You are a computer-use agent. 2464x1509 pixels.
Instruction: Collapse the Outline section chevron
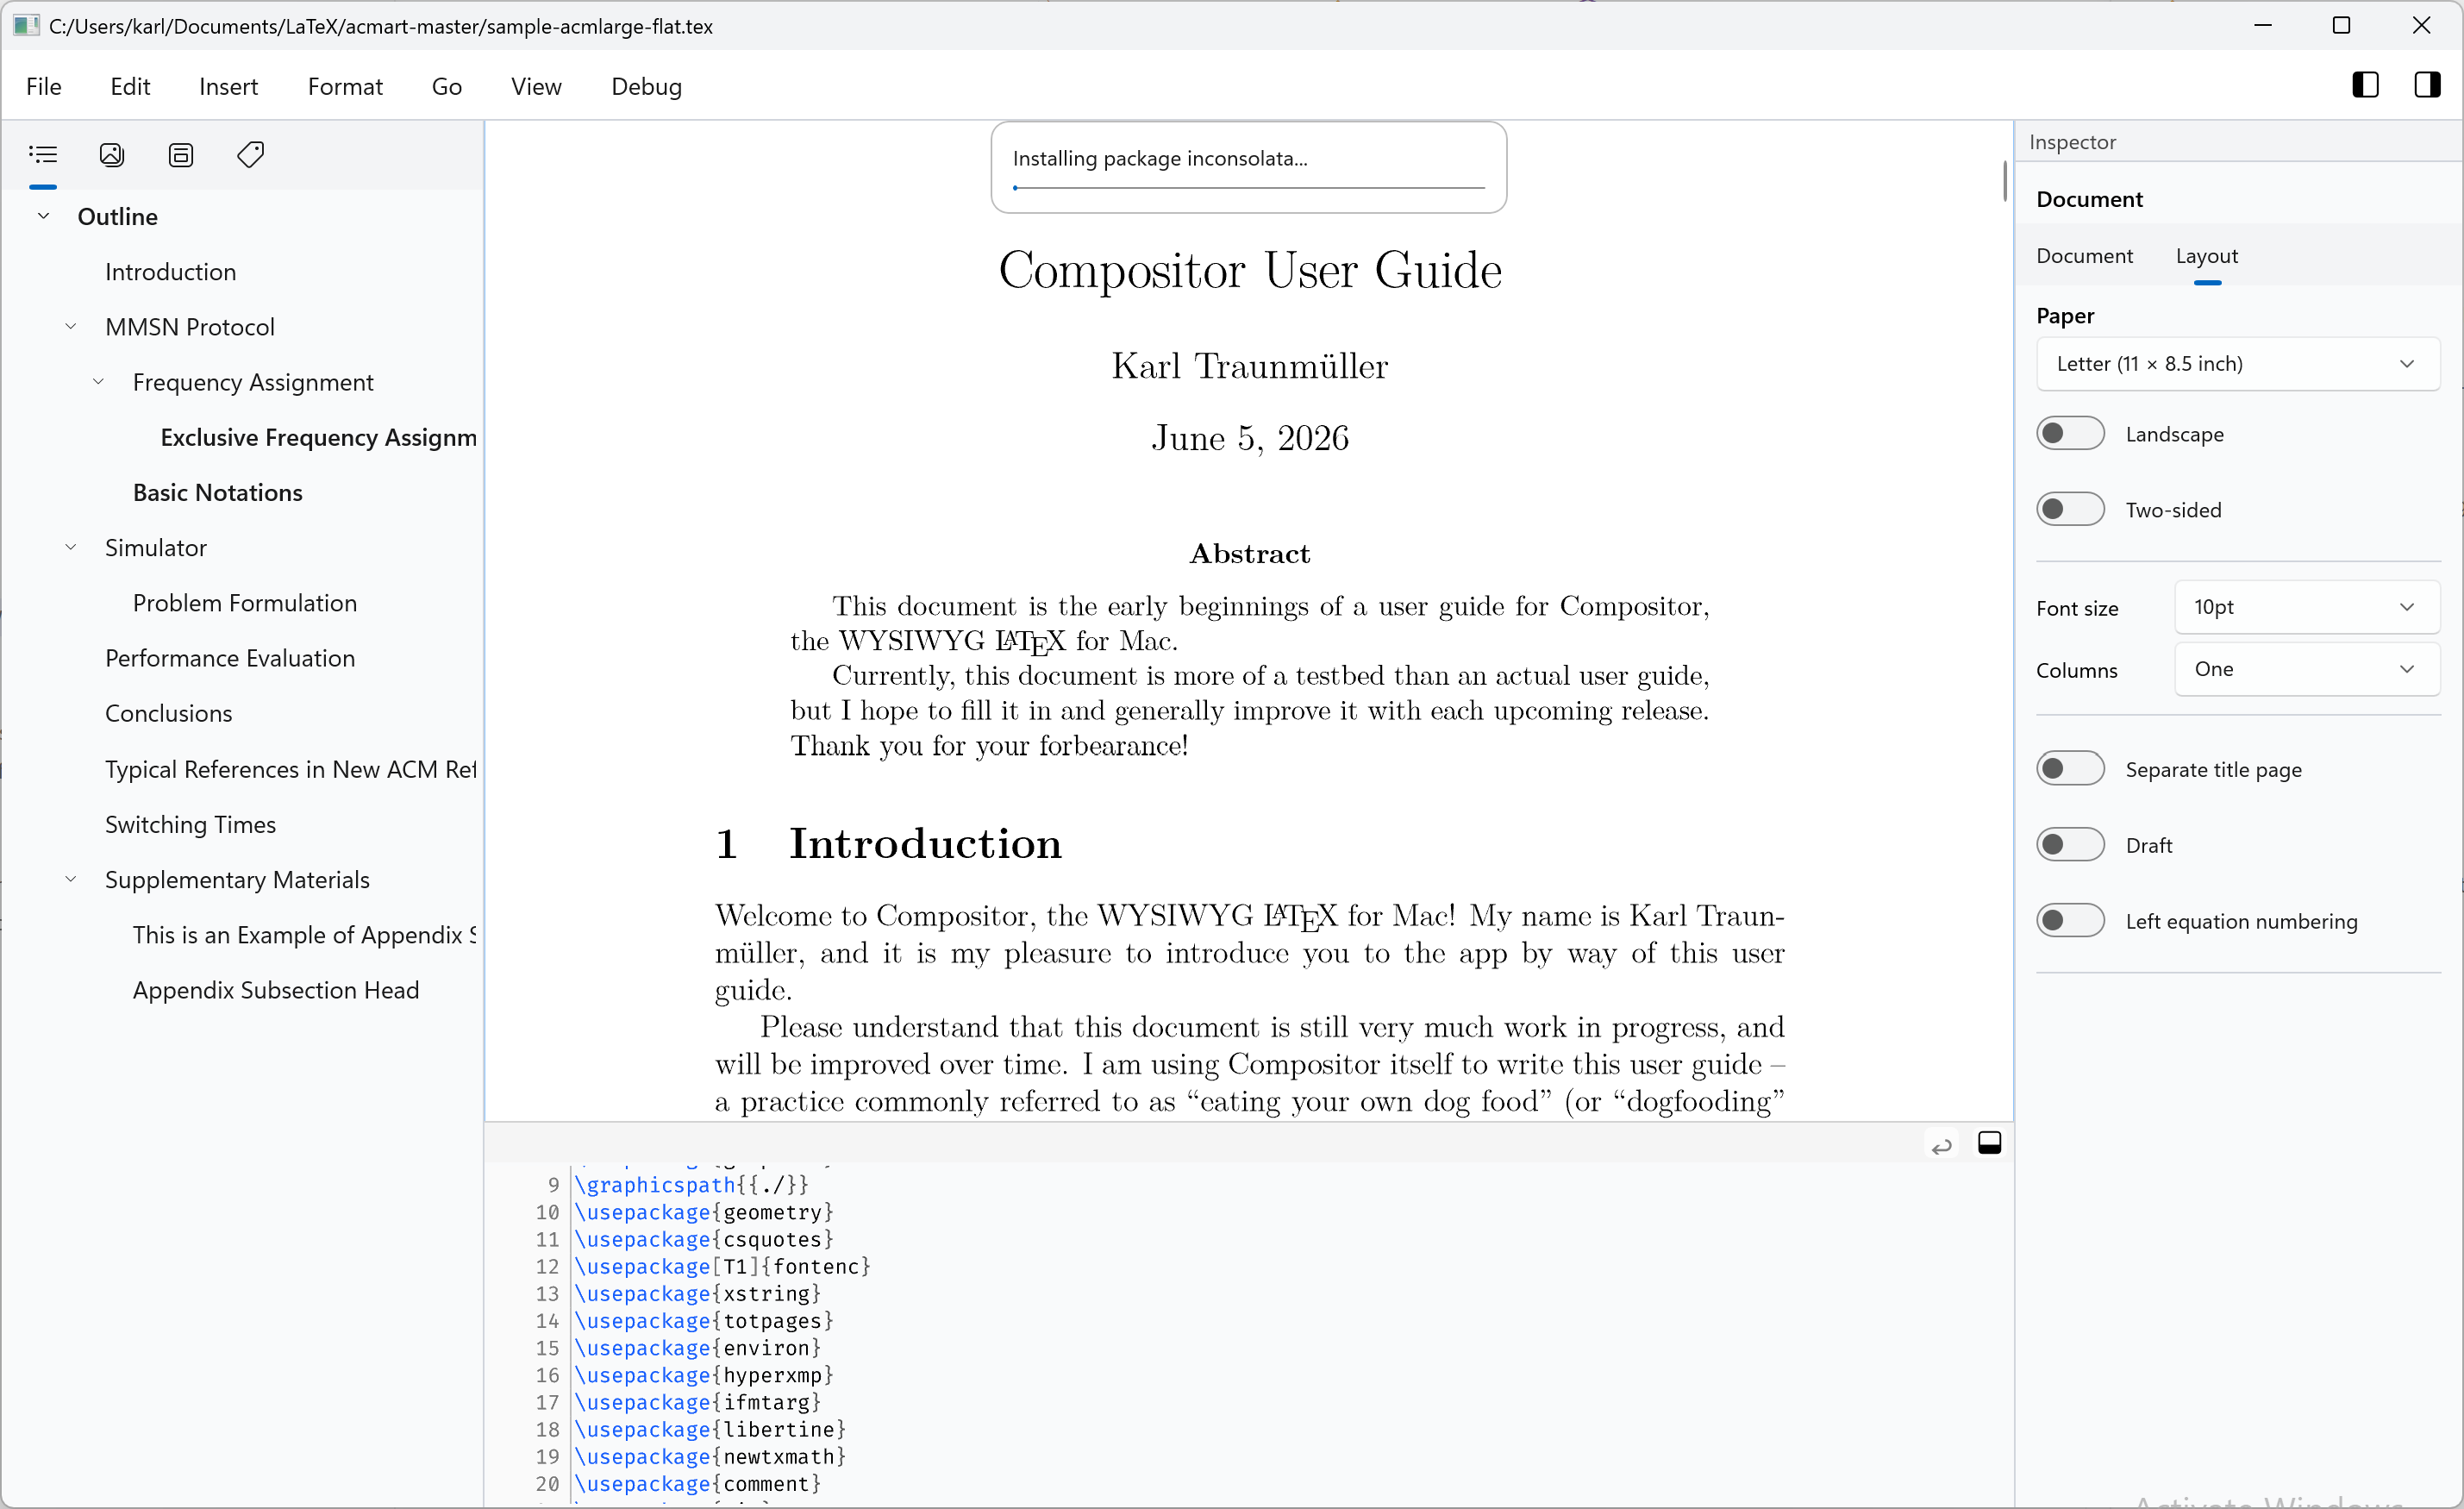(43, 216)
